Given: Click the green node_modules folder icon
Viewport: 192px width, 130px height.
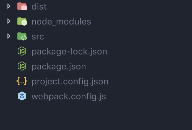Looking at the screenshot, I should pyautogui.click(x=22, y=21).
